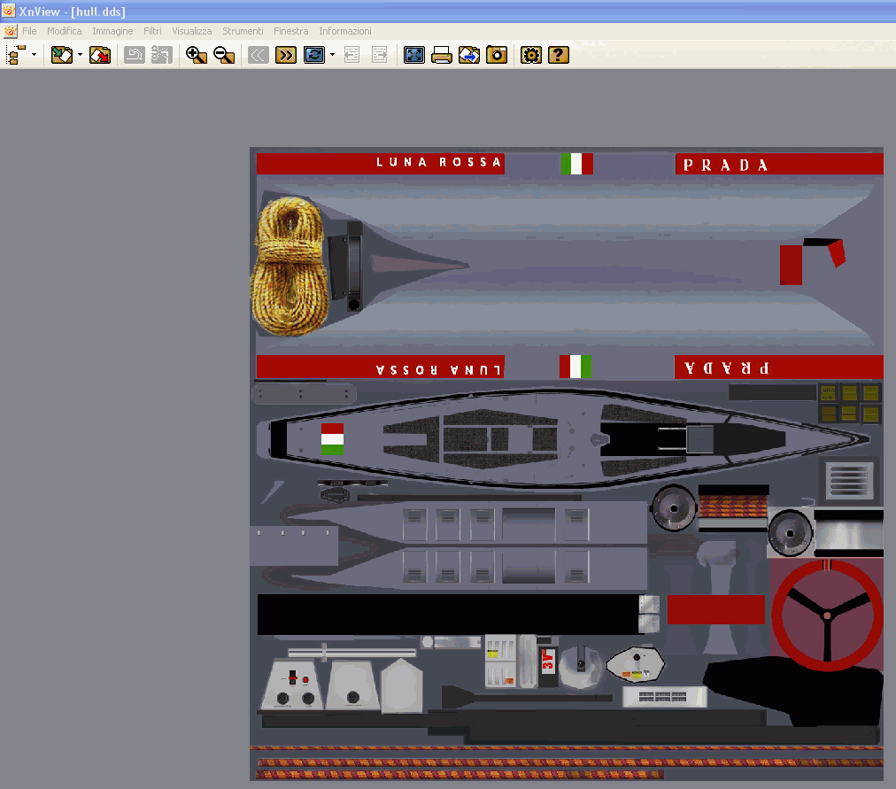Open options with the gear icon
896x789 pixels.
pos(531,55)
